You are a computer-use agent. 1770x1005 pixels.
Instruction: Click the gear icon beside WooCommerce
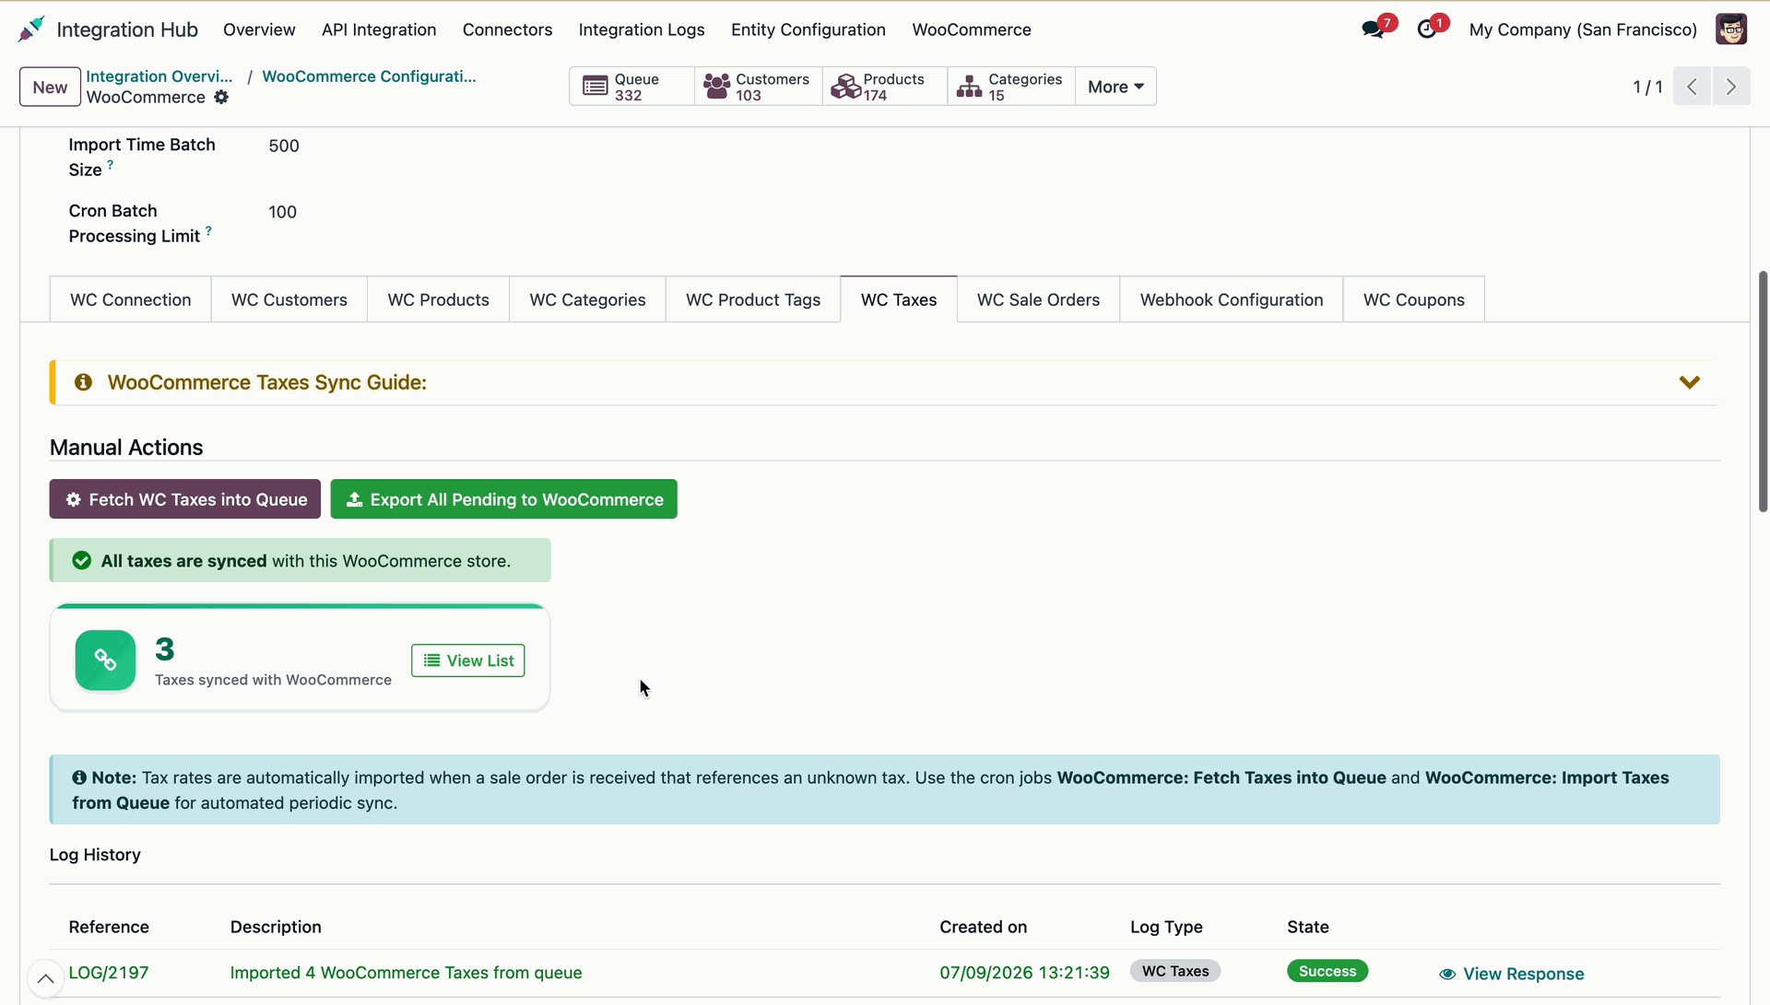coord(221,98)
